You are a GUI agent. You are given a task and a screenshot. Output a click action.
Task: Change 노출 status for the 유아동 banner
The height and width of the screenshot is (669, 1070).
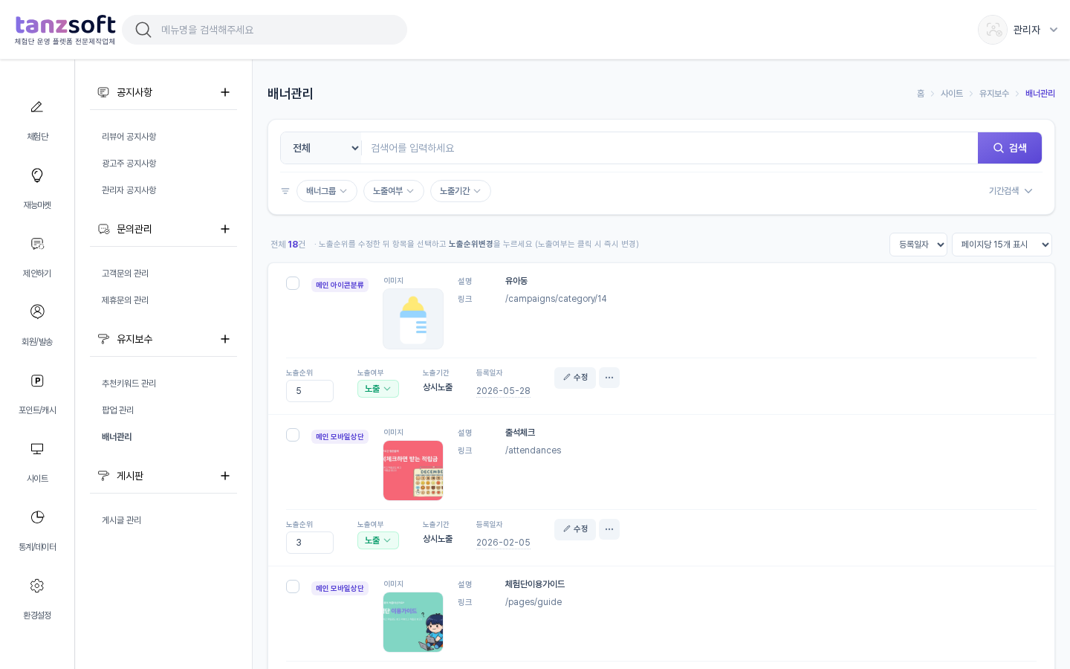(x=378, y=389)
